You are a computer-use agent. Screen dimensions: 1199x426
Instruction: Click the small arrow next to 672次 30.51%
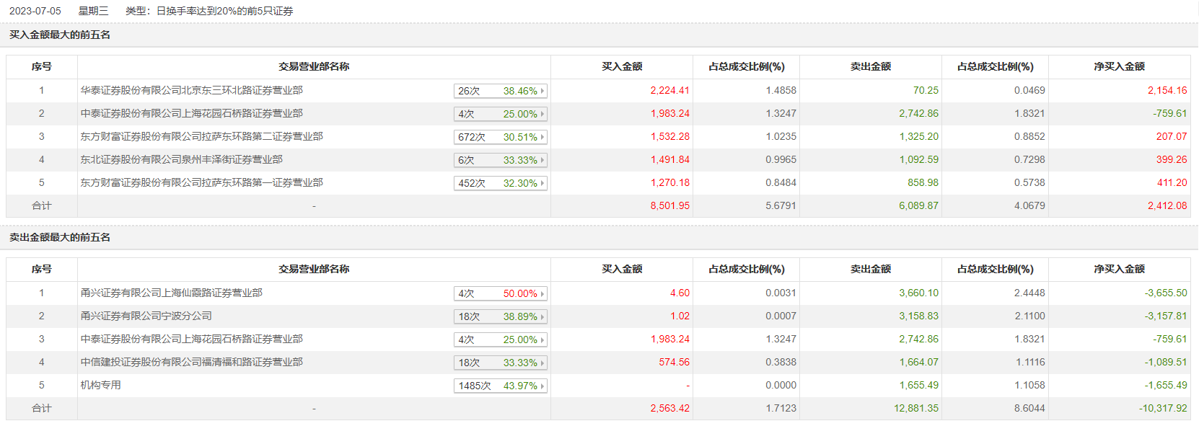pyautogui.click(x=543, y=137)
